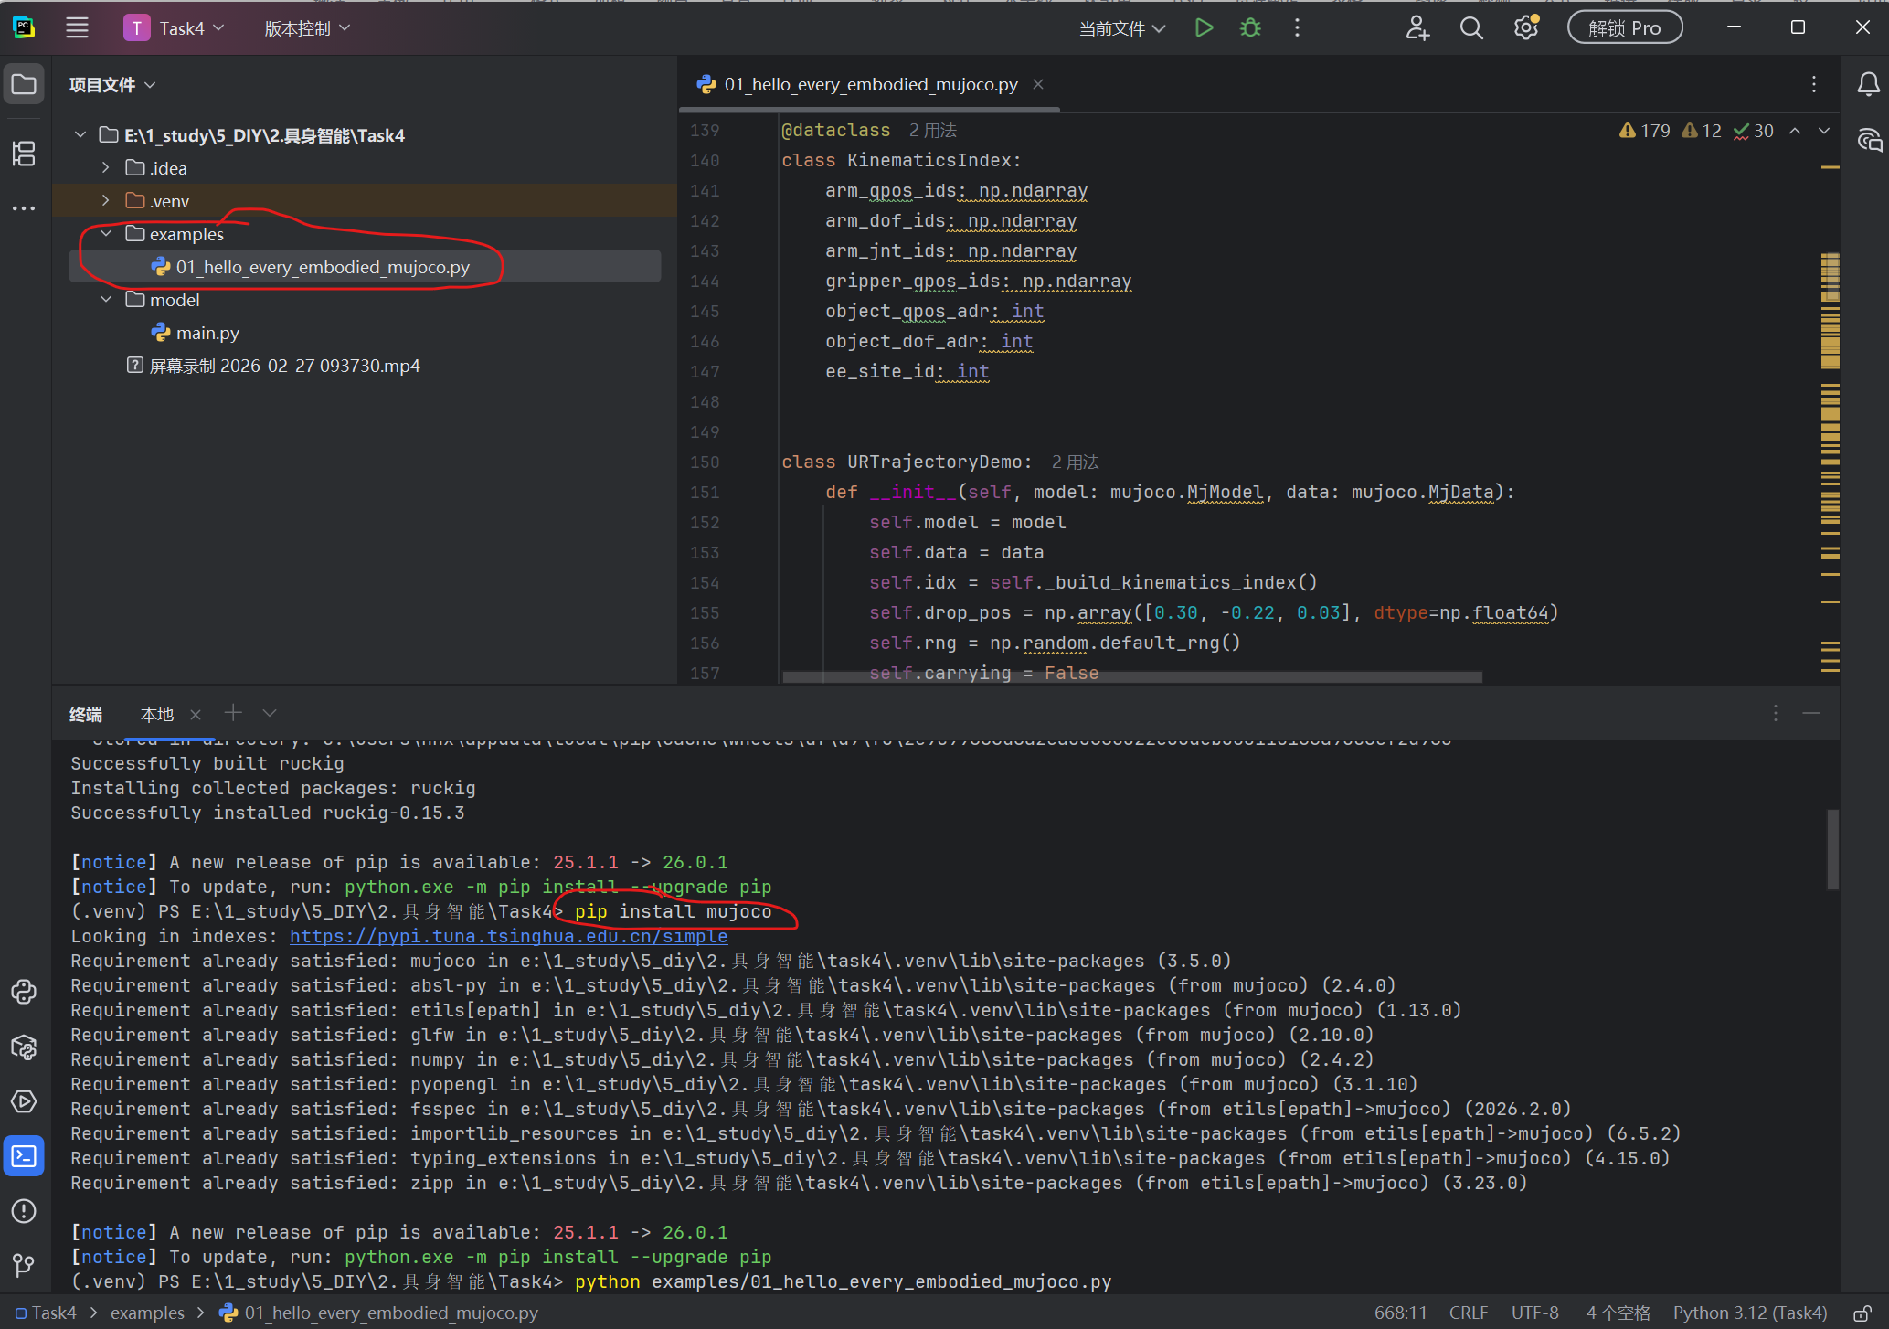Open terminal options menu
Screen dimensions: 1889x1329
[1776, 713]
